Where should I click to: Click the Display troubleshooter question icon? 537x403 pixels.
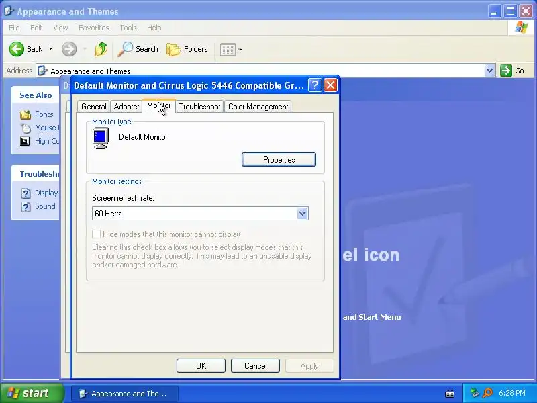tap(26, 193)
